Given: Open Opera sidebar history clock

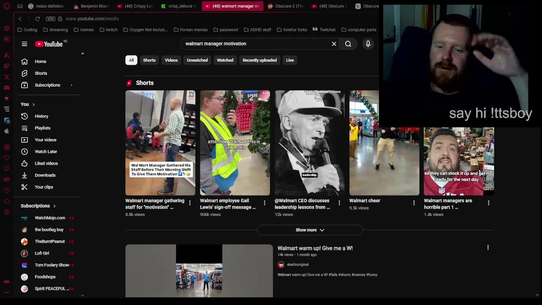Looking at the screenshot, I should point(7,190).
